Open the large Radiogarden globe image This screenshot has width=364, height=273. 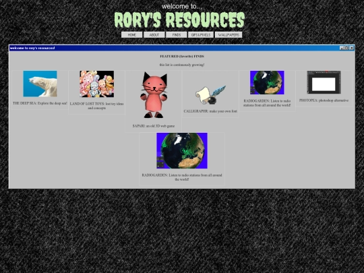[182, 150]
